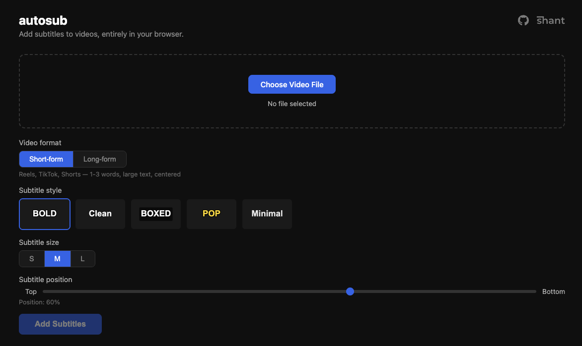
Task: Select the M subtitle size
Action: click(57, 258)
